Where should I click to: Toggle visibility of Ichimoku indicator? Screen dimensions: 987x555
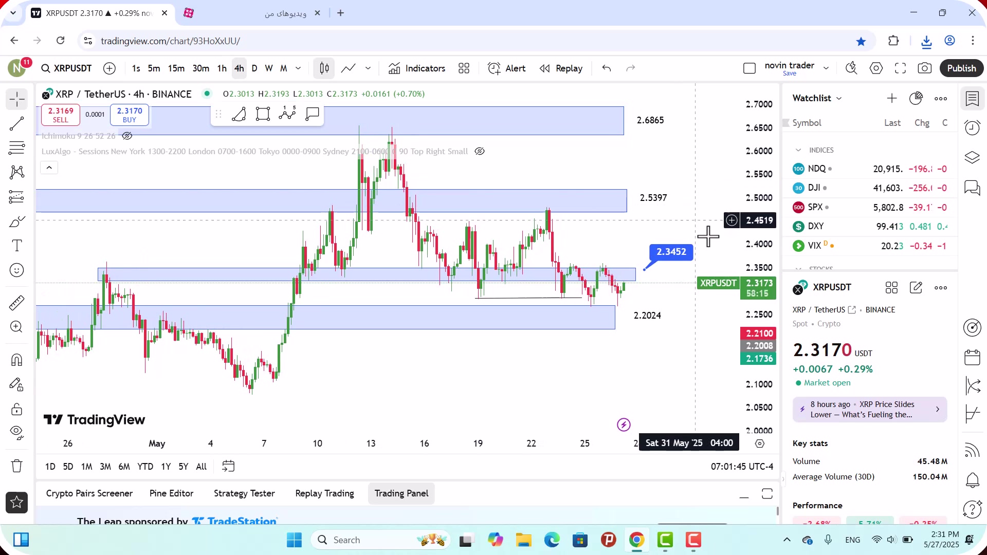(x=127, y=136)
